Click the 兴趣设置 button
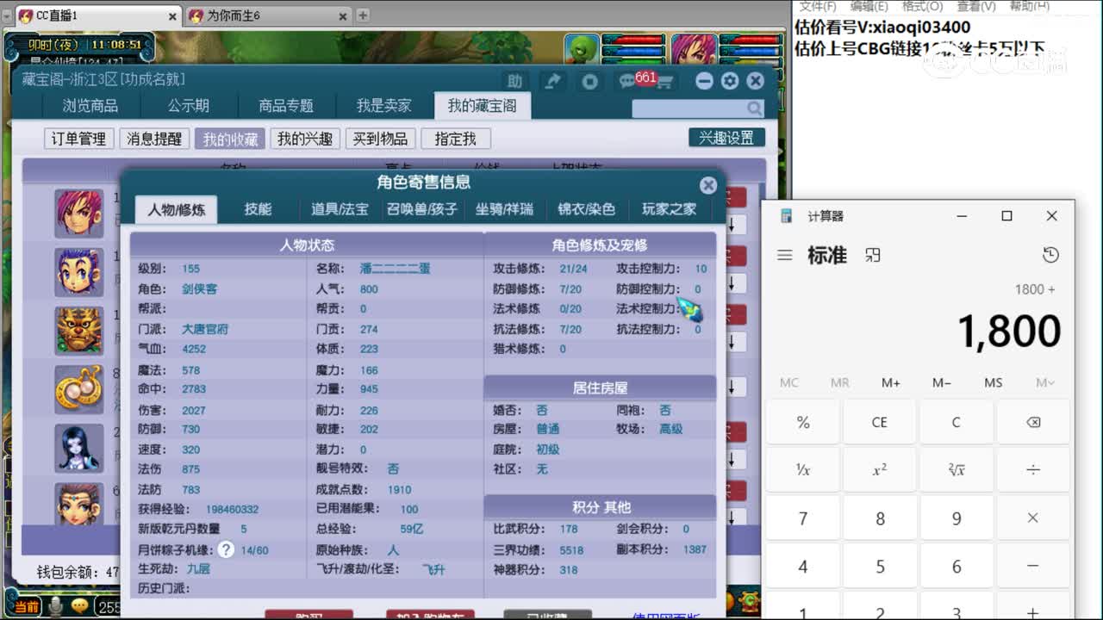The height and width of the screenshot is (620, 1103). tap(728, 137)
